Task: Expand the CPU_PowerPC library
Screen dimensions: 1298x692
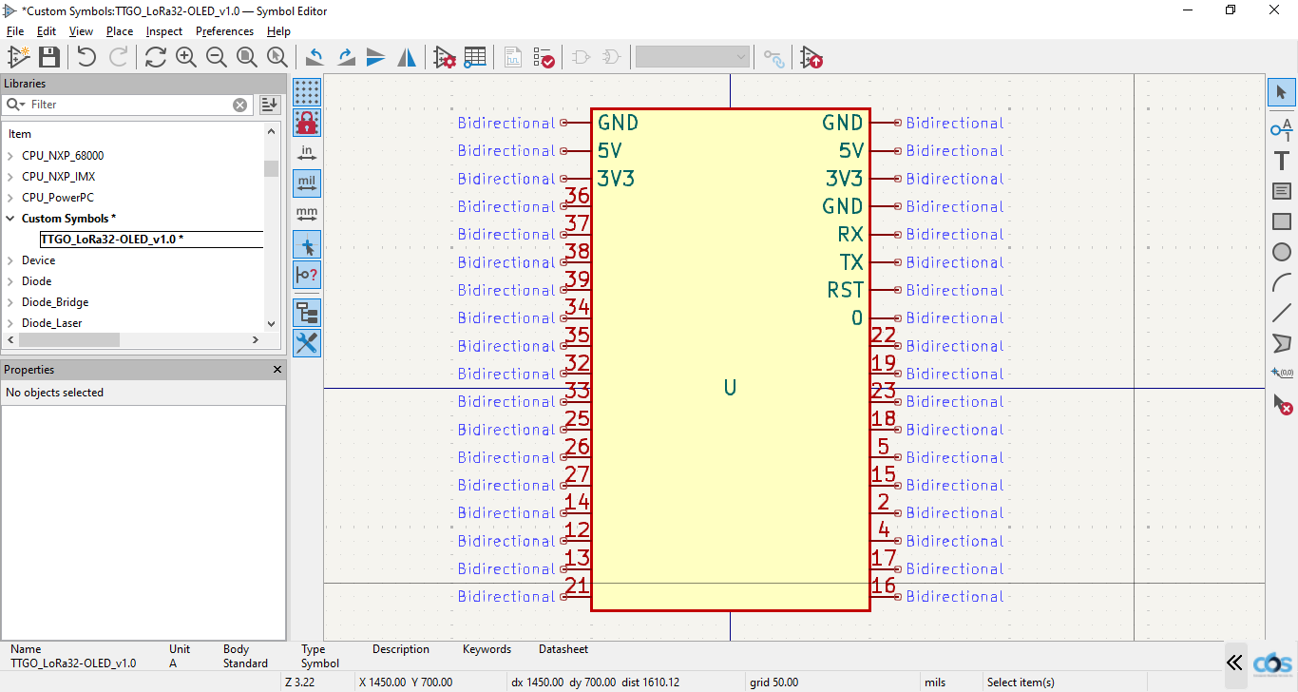Action: click(x=10, y=198)
